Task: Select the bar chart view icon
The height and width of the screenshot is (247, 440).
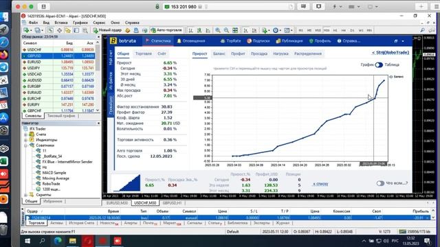Action: [x=190, y=30]
